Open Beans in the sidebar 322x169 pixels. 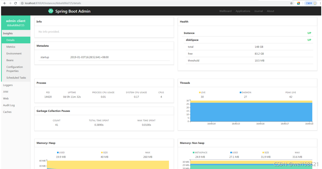[16, 60]
